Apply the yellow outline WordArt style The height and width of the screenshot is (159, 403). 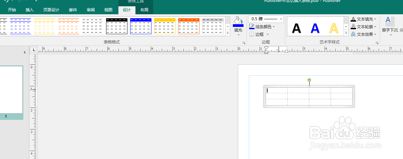(x=334, y=29)
